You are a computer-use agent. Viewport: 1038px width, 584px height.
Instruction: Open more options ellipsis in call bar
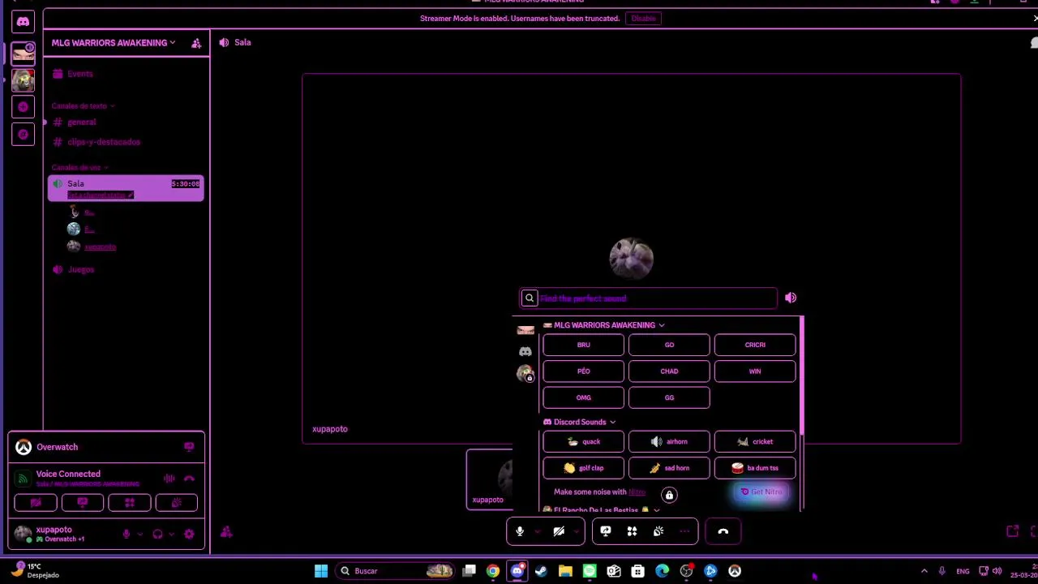[684, 531]
